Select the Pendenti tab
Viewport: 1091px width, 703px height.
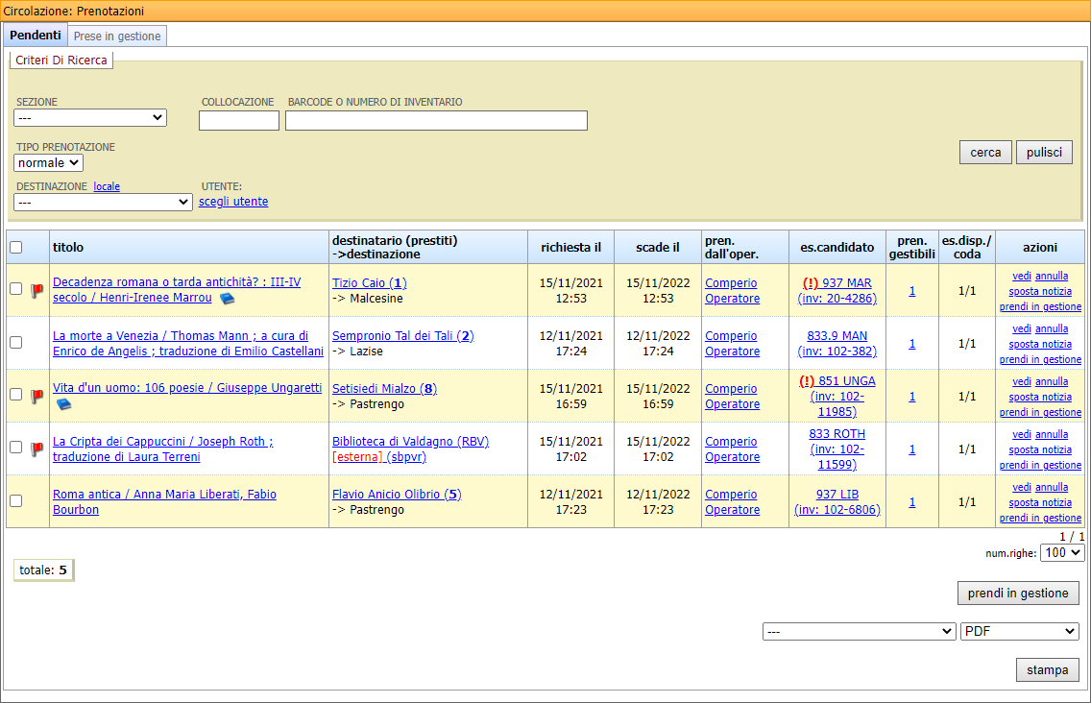click(36, 36)
